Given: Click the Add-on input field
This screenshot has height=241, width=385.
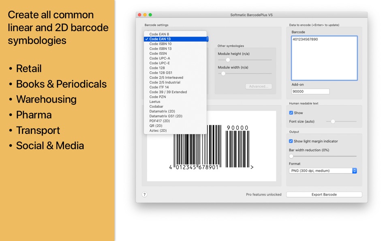Looking at the screenshot, I should click(310, 91).
